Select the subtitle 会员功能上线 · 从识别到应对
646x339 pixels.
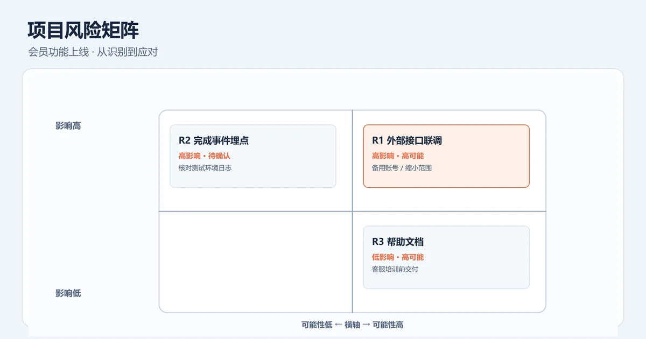(x=93, y=52)
